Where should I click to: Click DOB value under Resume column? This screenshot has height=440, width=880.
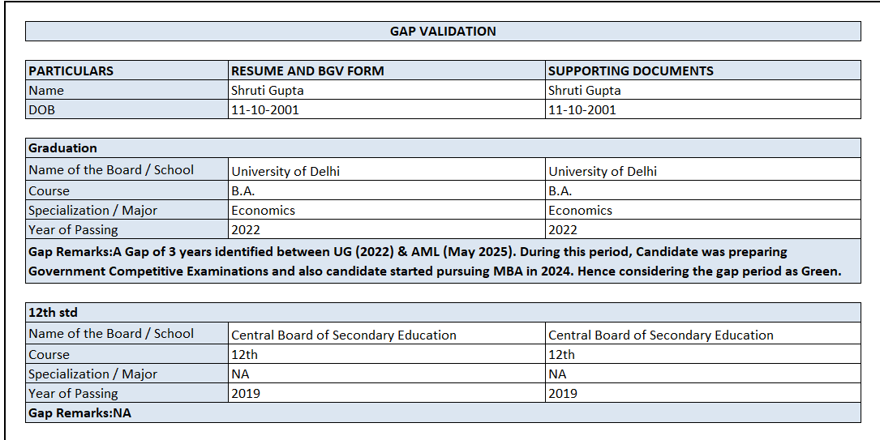[265, 109]
